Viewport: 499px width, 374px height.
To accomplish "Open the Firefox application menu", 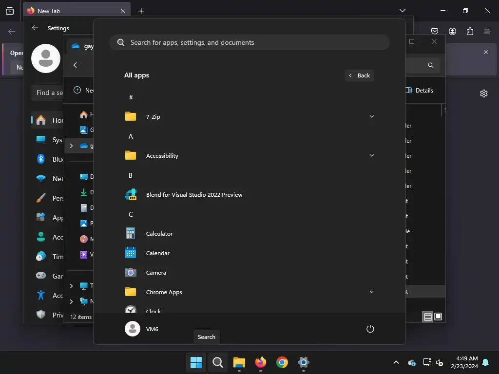I will click(x=487, y=31).
